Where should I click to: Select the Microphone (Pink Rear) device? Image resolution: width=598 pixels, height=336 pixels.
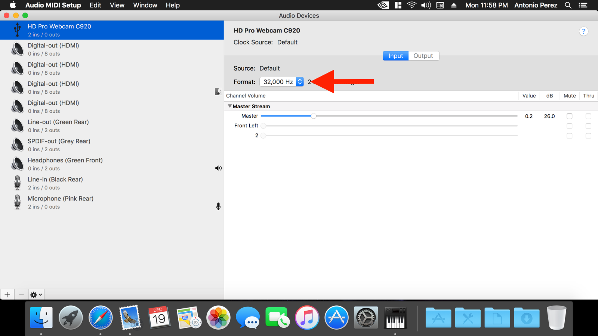click(x=112, y=202)
